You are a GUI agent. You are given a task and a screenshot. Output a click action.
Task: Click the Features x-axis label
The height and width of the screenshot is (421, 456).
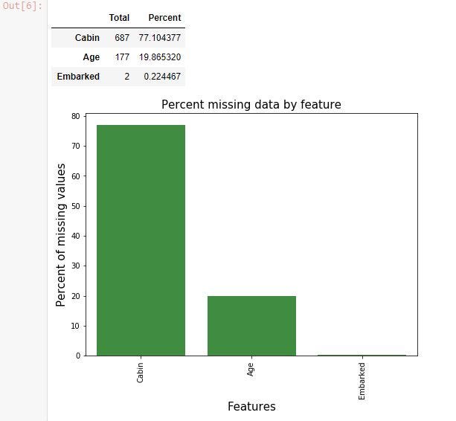[251, 406]
